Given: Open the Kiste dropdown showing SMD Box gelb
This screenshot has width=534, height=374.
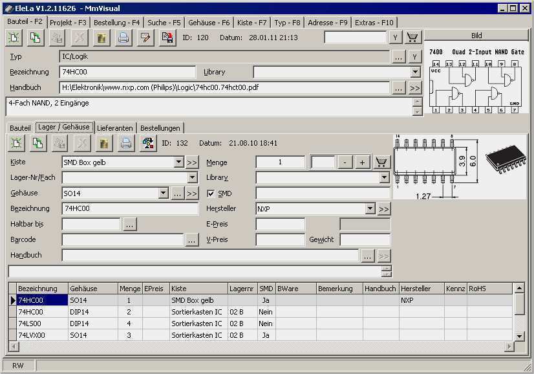Looking at the screenshot, I should pyautogui.click(x=179, y=162).
